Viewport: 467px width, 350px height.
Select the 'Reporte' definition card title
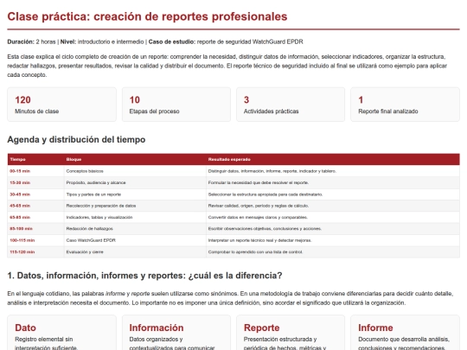[x=261, y=328]
